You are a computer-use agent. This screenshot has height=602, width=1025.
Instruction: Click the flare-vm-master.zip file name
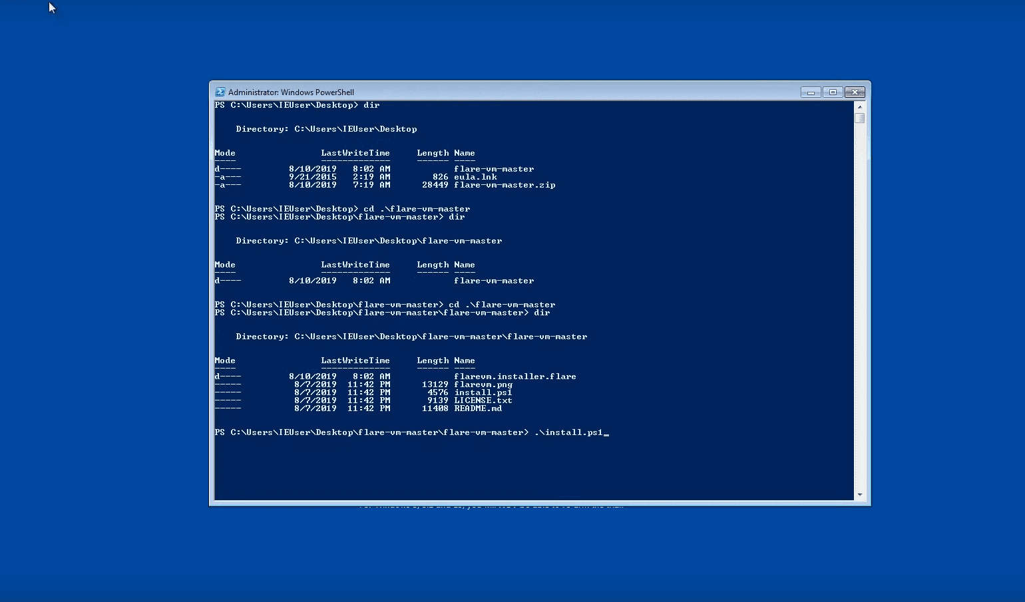pyautogui.click(x=504, y=185)
